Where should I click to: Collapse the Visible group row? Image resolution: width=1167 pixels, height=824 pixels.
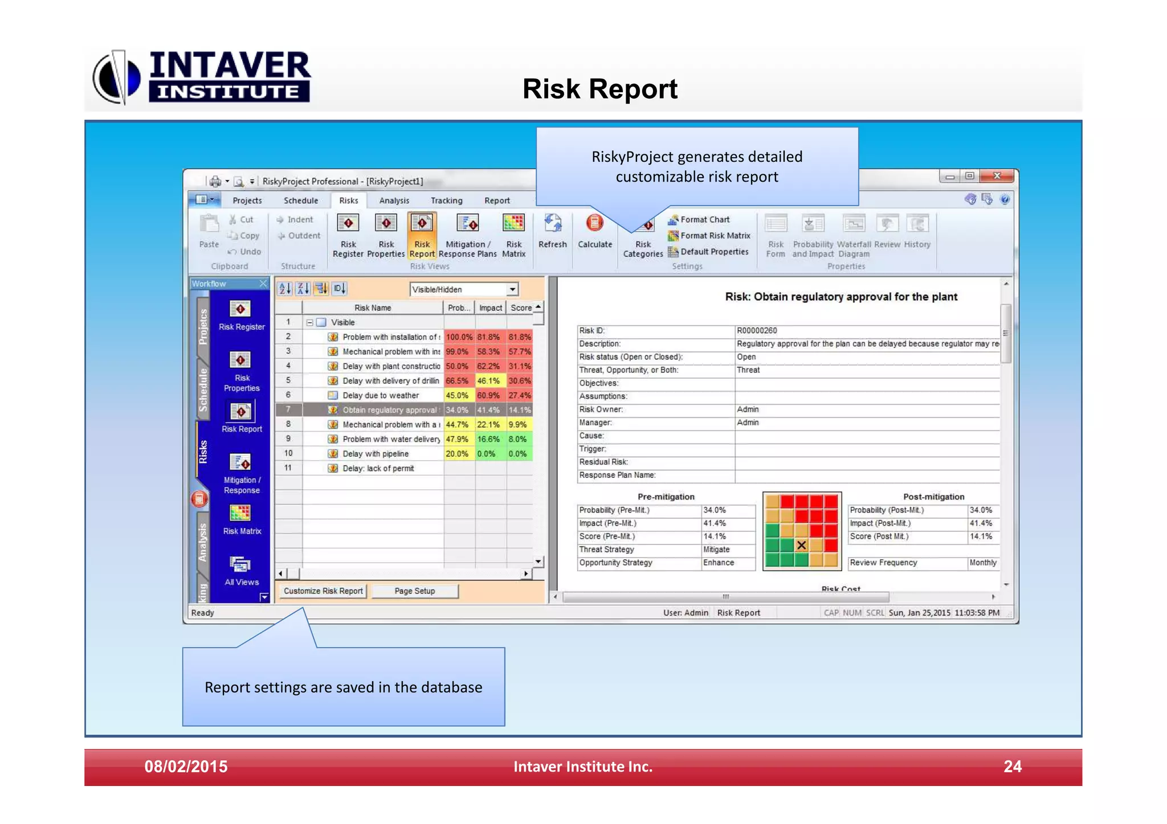pyautogui.click(x=309, y=322)
